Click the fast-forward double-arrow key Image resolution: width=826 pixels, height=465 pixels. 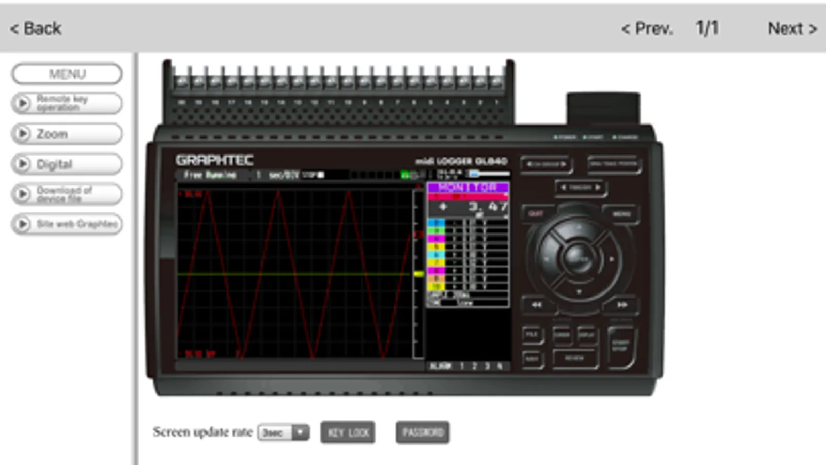point(622,305)
